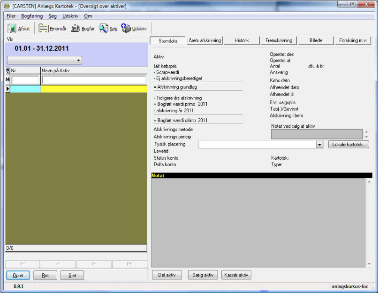The image size is (379, 293).
Task: Switch to the Forsikring m.v. tab
Action: 353,40
